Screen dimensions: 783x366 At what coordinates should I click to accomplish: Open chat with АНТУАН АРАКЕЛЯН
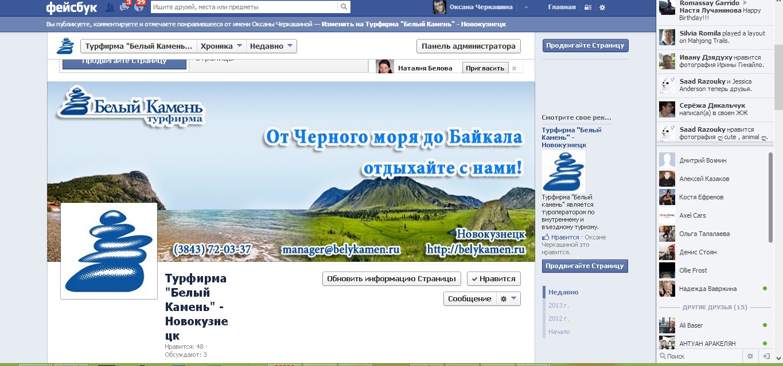click(714, 343)
